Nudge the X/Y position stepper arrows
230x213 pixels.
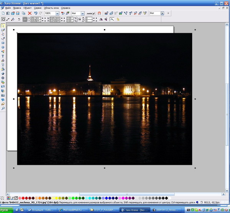coord(44,20)
